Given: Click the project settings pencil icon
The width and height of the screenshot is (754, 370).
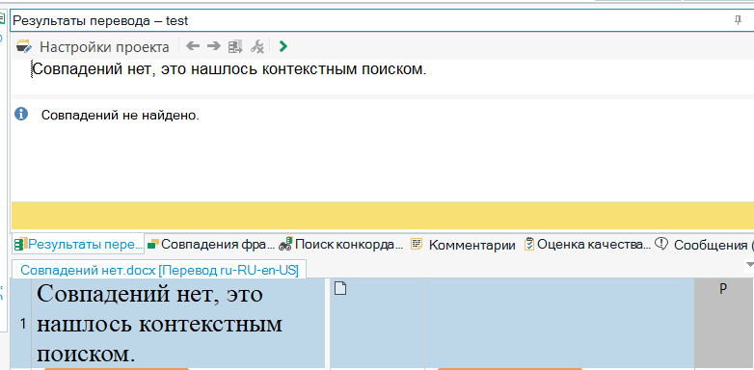Looking at the screenshot, I should pyautogui.click(x=23, y=46).
